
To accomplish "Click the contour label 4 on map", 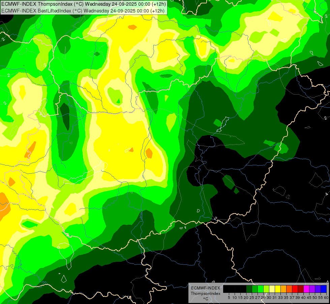I will [326, 194].
